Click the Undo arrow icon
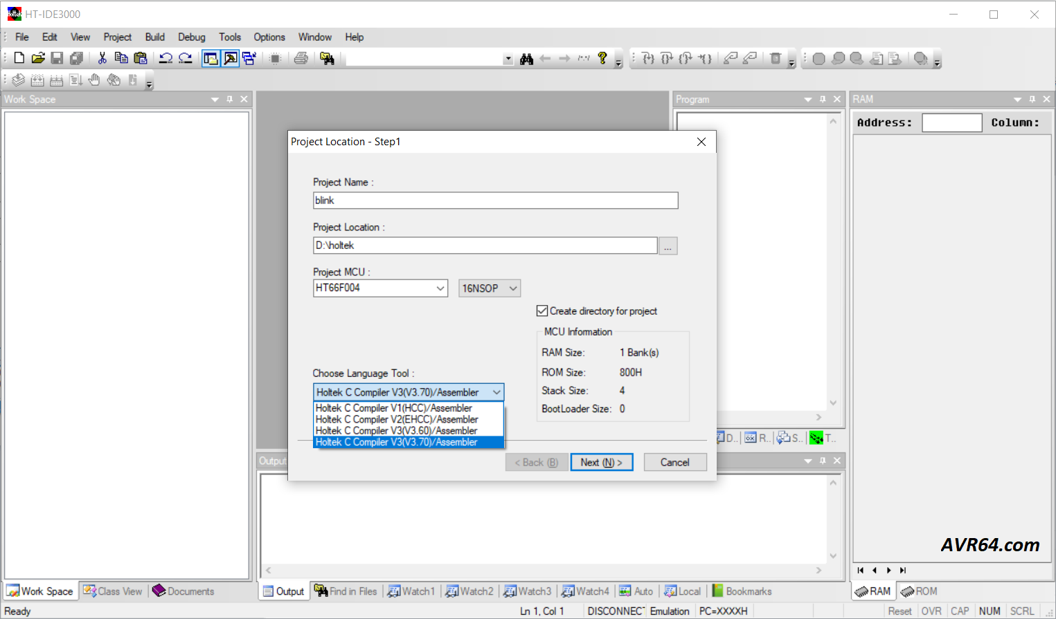Image resolution: width=1056 pixels, height=619 pixels. click(x=165, y=59)
